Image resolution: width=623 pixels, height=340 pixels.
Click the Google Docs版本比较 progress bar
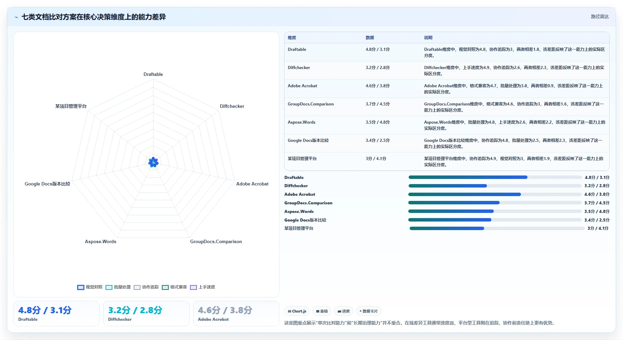click(x=495, y=220)
